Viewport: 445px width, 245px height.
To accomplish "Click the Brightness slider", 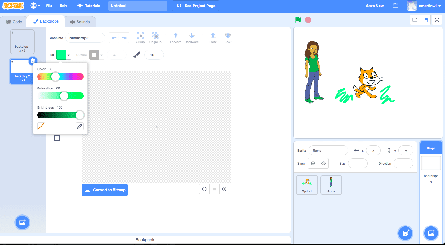I will coord(60,115).
